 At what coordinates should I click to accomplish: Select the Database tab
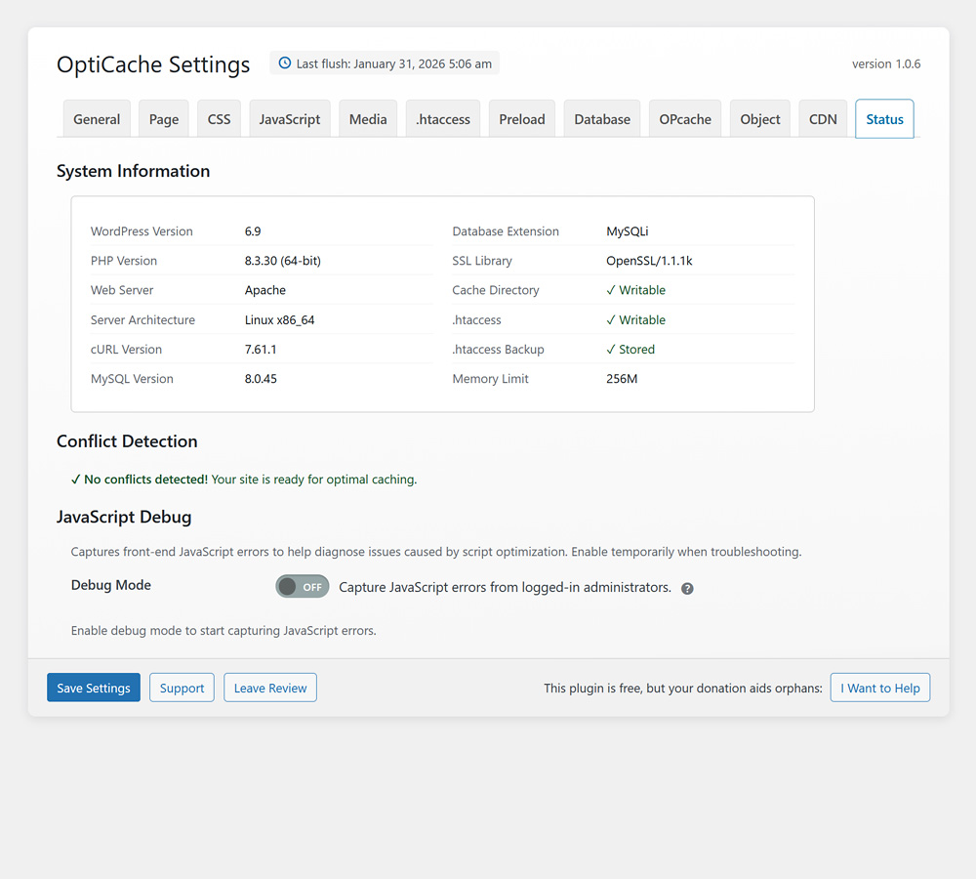pyautogui.click(x=602, y=119)
